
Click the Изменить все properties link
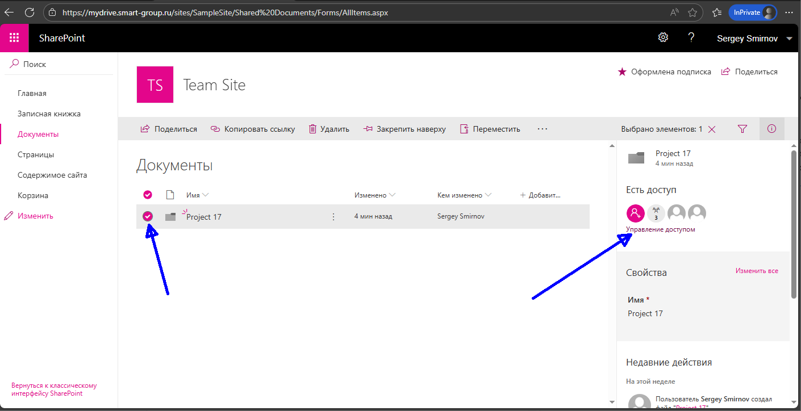click(757, 271)
